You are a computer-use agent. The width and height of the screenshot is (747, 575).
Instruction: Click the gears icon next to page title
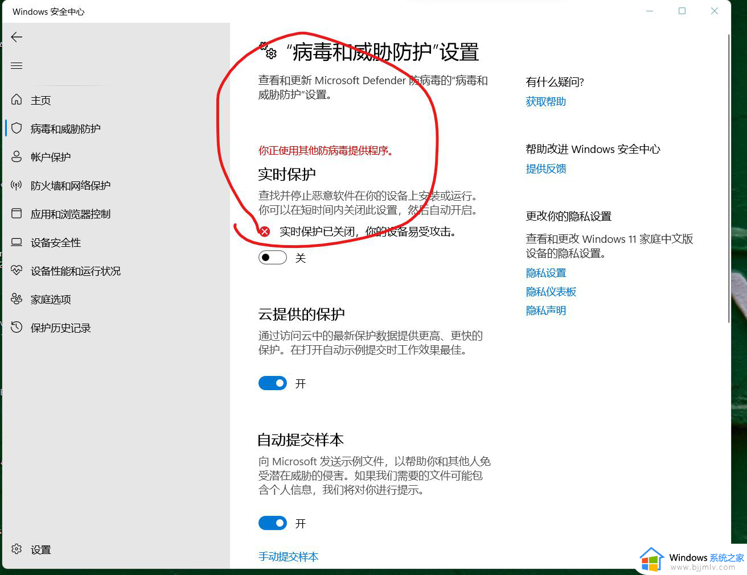(268, 51)
